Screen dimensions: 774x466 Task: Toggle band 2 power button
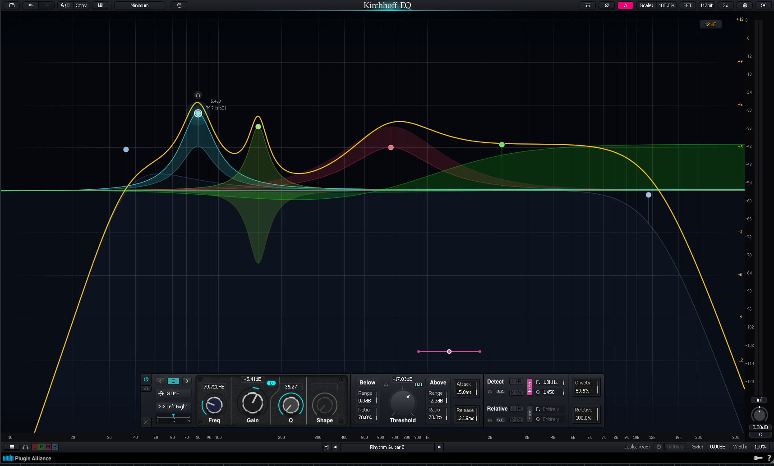[x=146, y=379]
